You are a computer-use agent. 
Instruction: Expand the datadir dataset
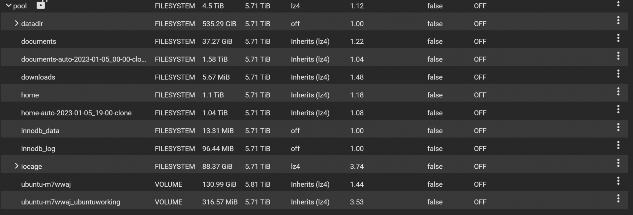16,23
